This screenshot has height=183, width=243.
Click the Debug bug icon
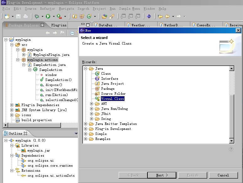click(37, 16)
